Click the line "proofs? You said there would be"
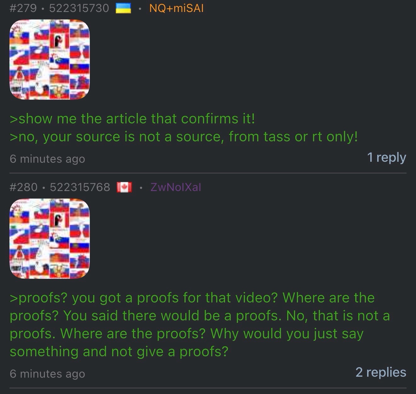This screenshot has width=416, height=394. click(x=200, y=316)
